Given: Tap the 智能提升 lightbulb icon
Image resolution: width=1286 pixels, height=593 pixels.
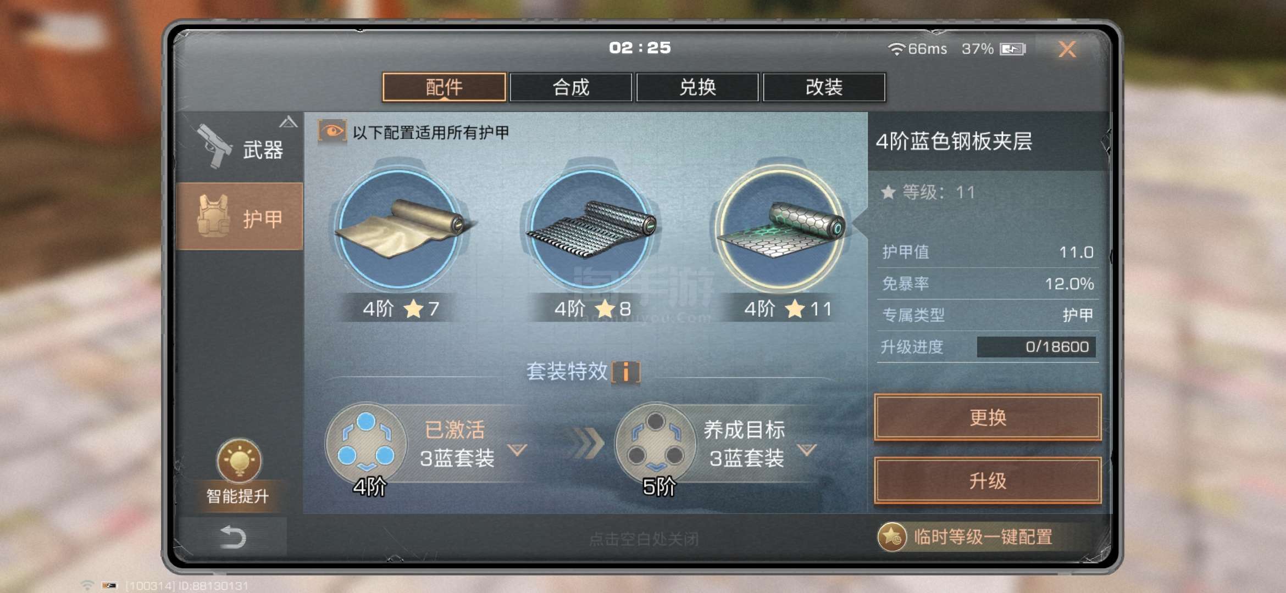Looking at the screenshot, I should [x=239, y=460].
